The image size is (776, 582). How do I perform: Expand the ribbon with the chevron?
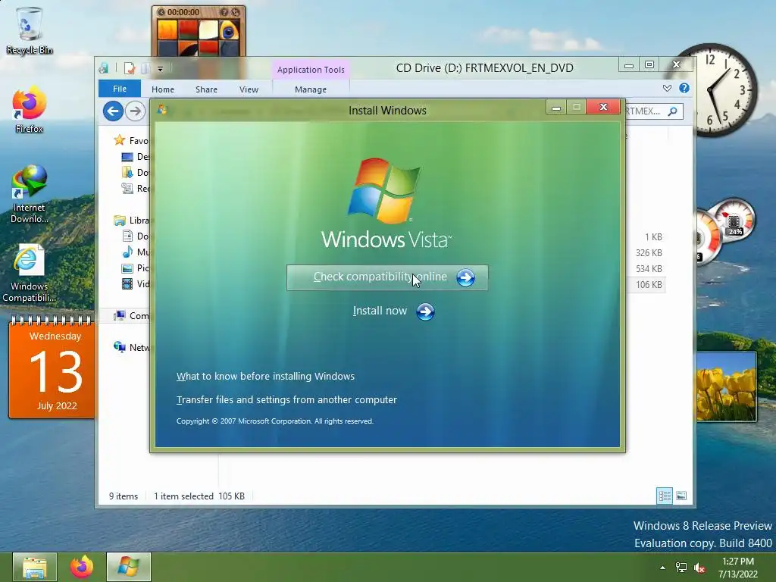667,88
